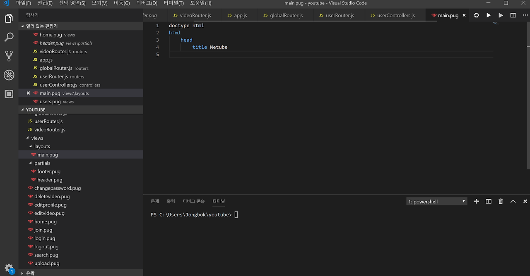
Task: Open the Debug view in activity bar
Action: coord(9,75)
